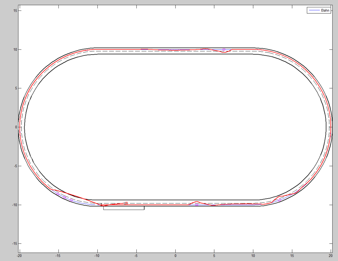This screenshot has width=338, height=261.
Task: Click the rectangular box below the bottom track
Action: tap(124, 208)
